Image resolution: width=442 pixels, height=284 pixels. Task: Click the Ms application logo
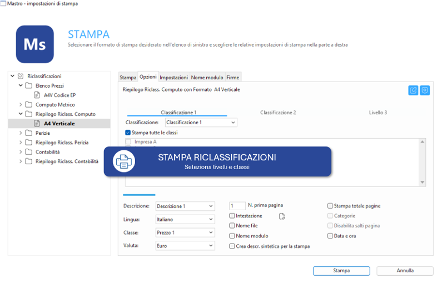pos(35,44)
